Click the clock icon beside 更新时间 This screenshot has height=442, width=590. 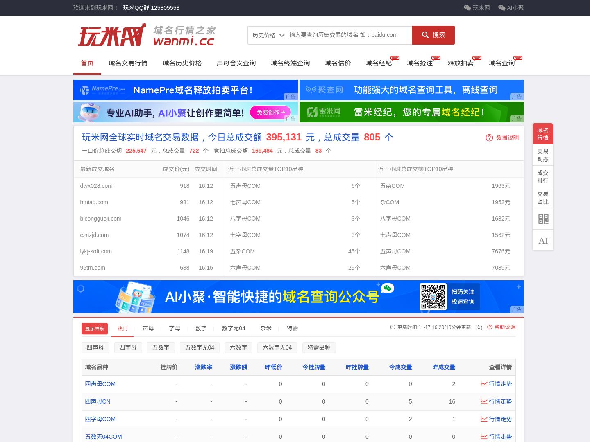pos(393,327)
